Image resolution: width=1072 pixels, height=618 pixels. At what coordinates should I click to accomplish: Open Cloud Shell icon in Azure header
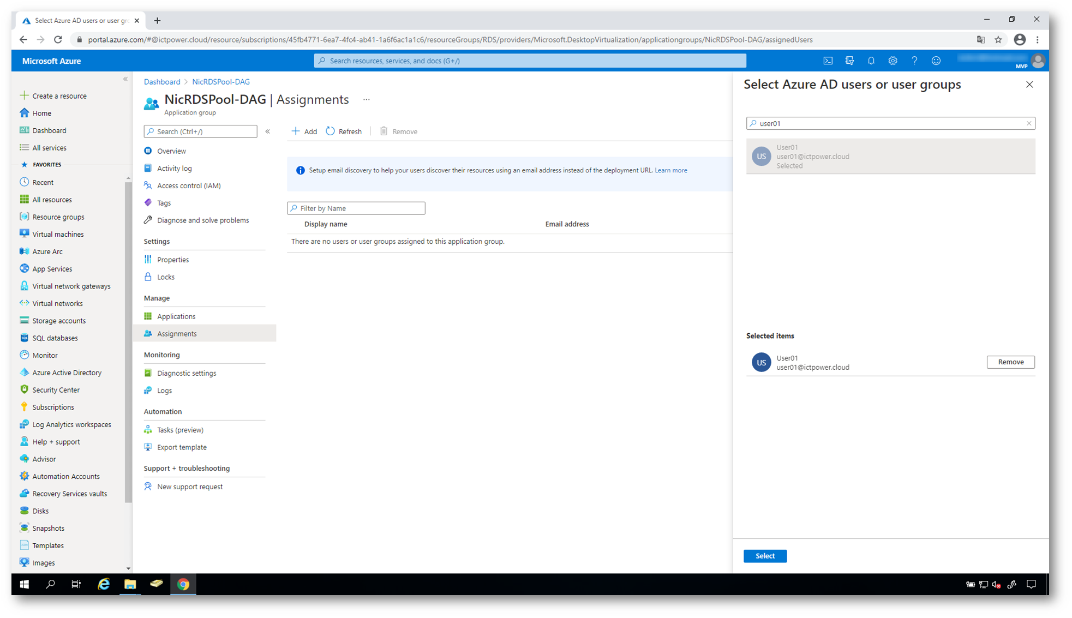(828, 61)
